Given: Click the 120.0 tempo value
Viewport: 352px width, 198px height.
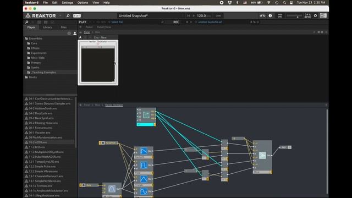Looking at the screenshot, I should point(201,16).
